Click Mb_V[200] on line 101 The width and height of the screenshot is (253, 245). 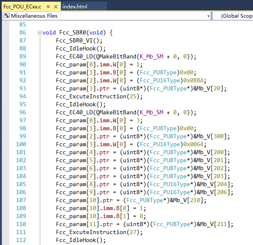pyautogui.click(x=211, y=153)
